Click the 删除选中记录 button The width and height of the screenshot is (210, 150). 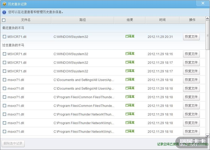13,143
